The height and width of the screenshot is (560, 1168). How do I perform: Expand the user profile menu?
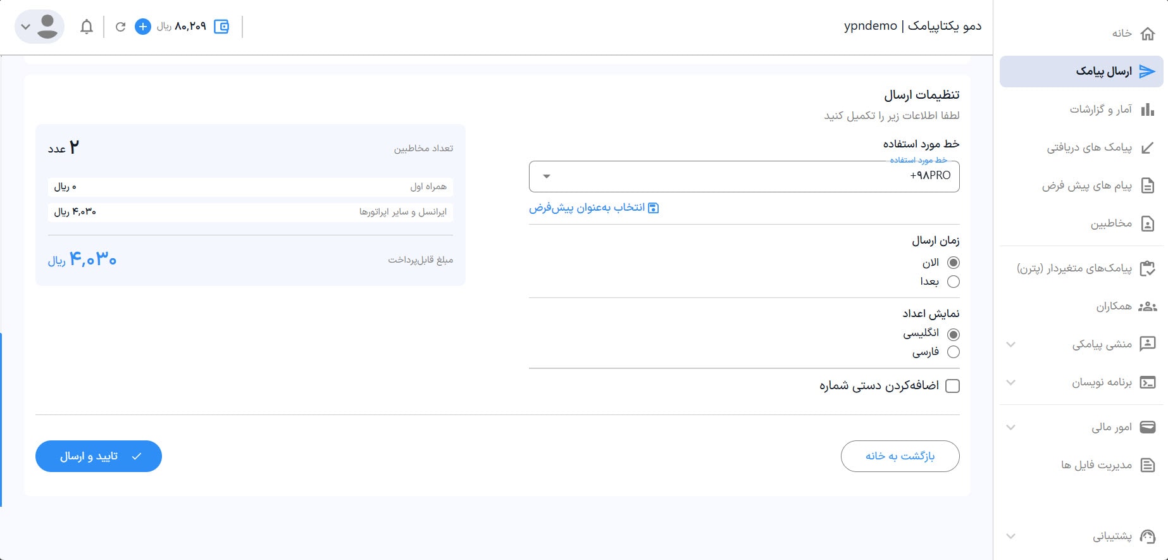(x=39, y=27)
